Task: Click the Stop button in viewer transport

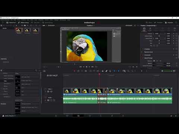Action: pos(87,67)
